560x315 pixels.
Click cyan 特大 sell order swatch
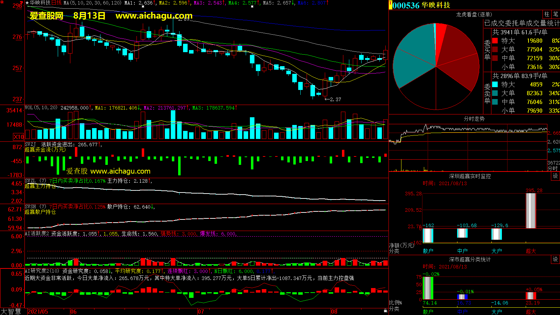click(x=495, y=84)
